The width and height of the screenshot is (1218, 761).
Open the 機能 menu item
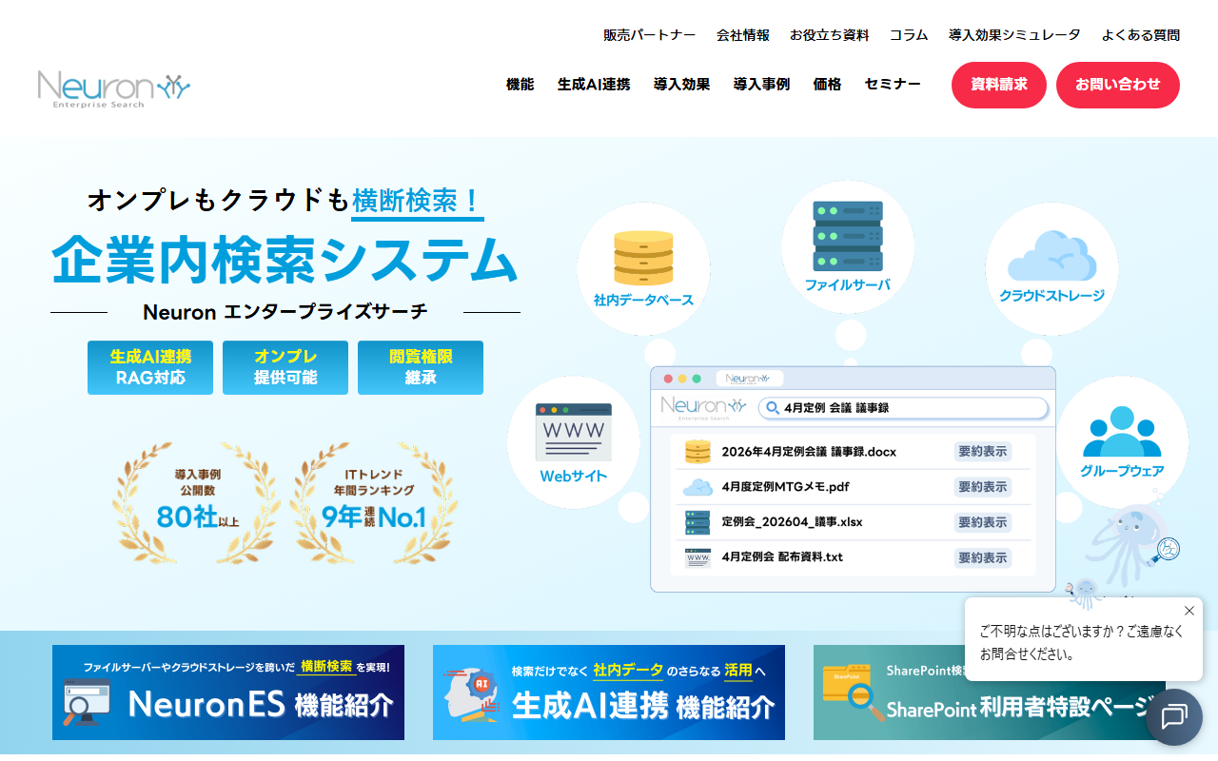tap(520, 84)
